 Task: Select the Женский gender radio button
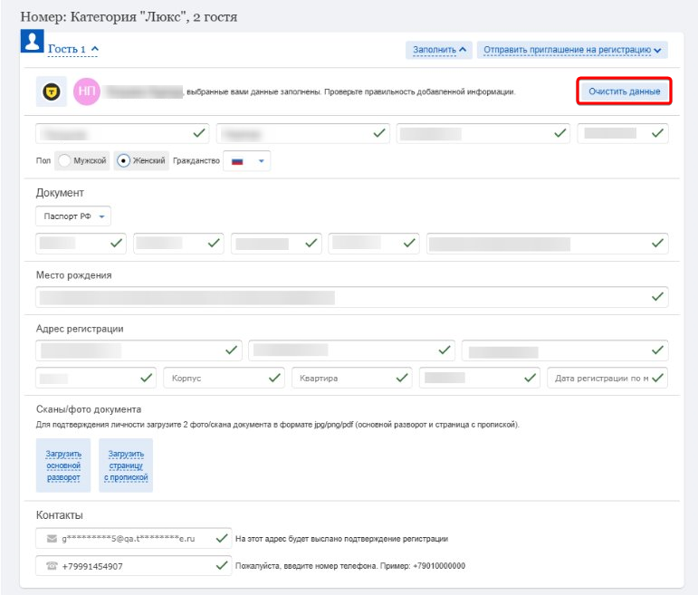point(124,161)
